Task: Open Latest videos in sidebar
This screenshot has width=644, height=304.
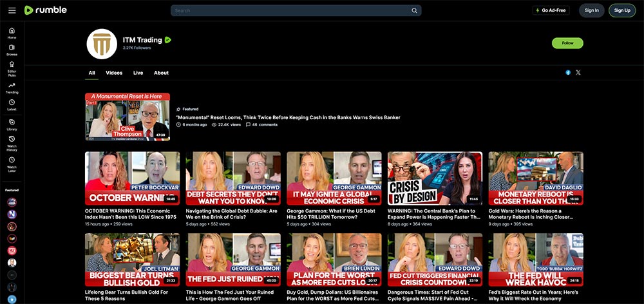Action: click(x=12, y=105)
